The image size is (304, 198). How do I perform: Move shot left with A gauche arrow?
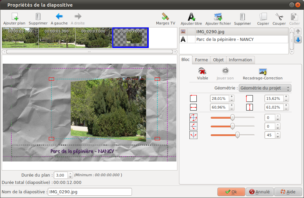59,16
